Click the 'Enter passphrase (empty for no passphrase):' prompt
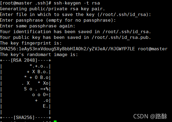 pyautogui.click(x=58, y=20)
